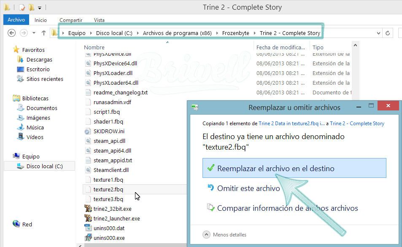Select steam_appid.txt file icon
The image size is (402, 247).
pyautogui.click(x=88, y=161)
